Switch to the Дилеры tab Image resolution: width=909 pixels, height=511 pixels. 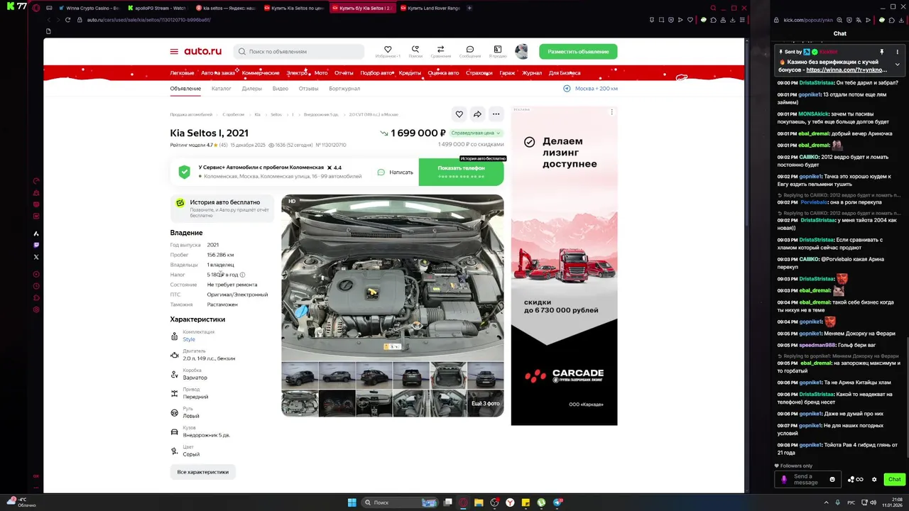click(252, 89)
